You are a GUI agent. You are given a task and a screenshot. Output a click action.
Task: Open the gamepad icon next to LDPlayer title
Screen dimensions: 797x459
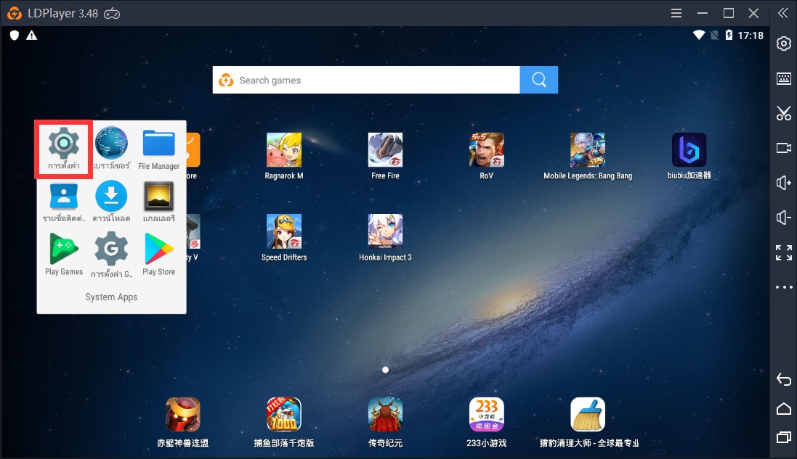pos(111,12)
